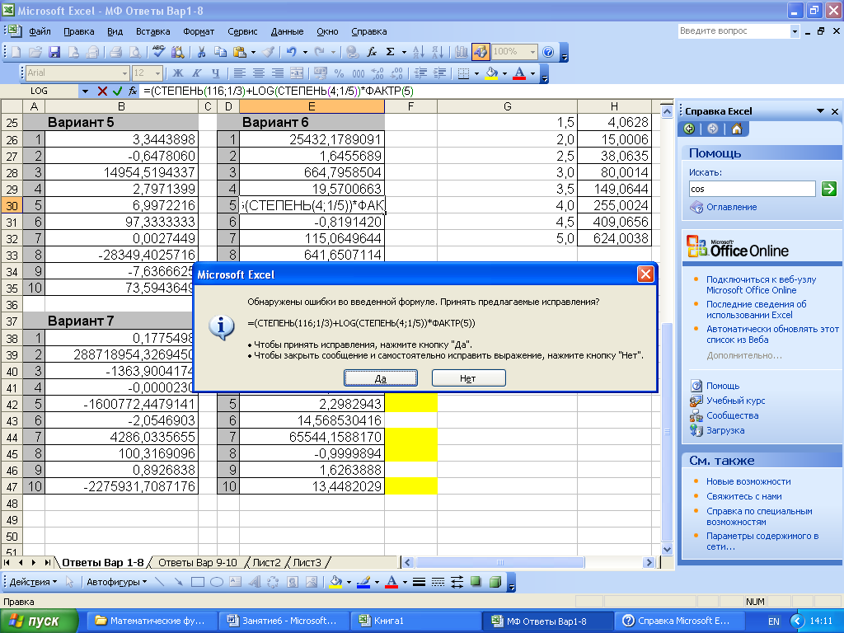Image resolution: width=844 pixels, height=633 pixels.
Task: Click the green search Go arrow
Action: tap(829, 189)
